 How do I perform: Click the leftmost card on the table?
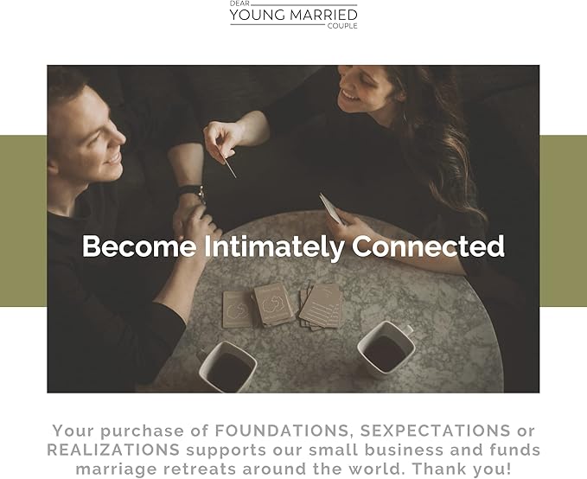[x=236, y=306]
